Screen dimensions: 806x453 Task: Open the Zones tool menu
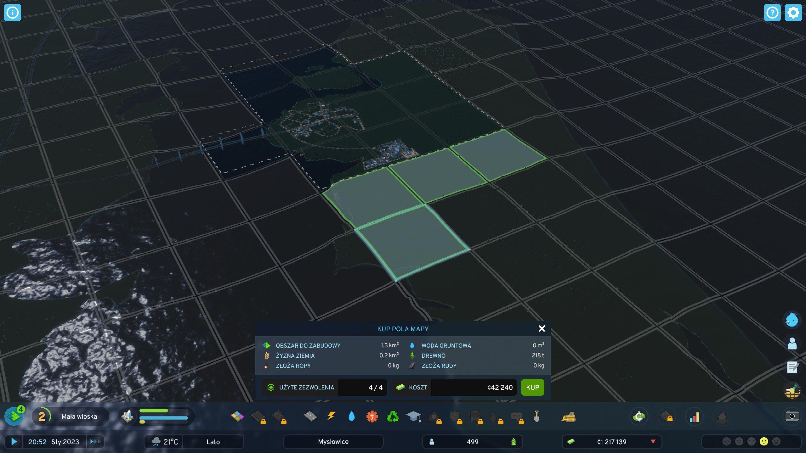[x=237, y=417]
